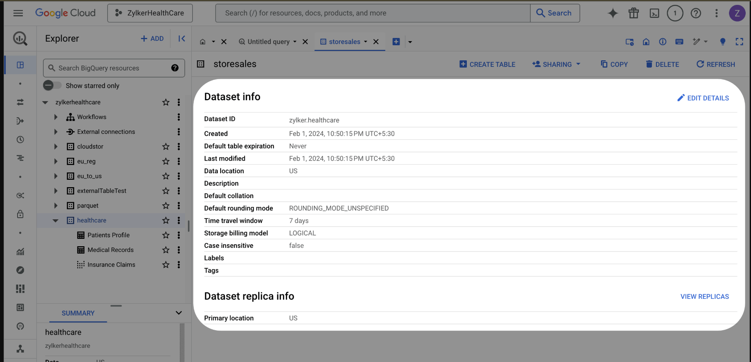Star the cloudstor dataset

point(166,147)
